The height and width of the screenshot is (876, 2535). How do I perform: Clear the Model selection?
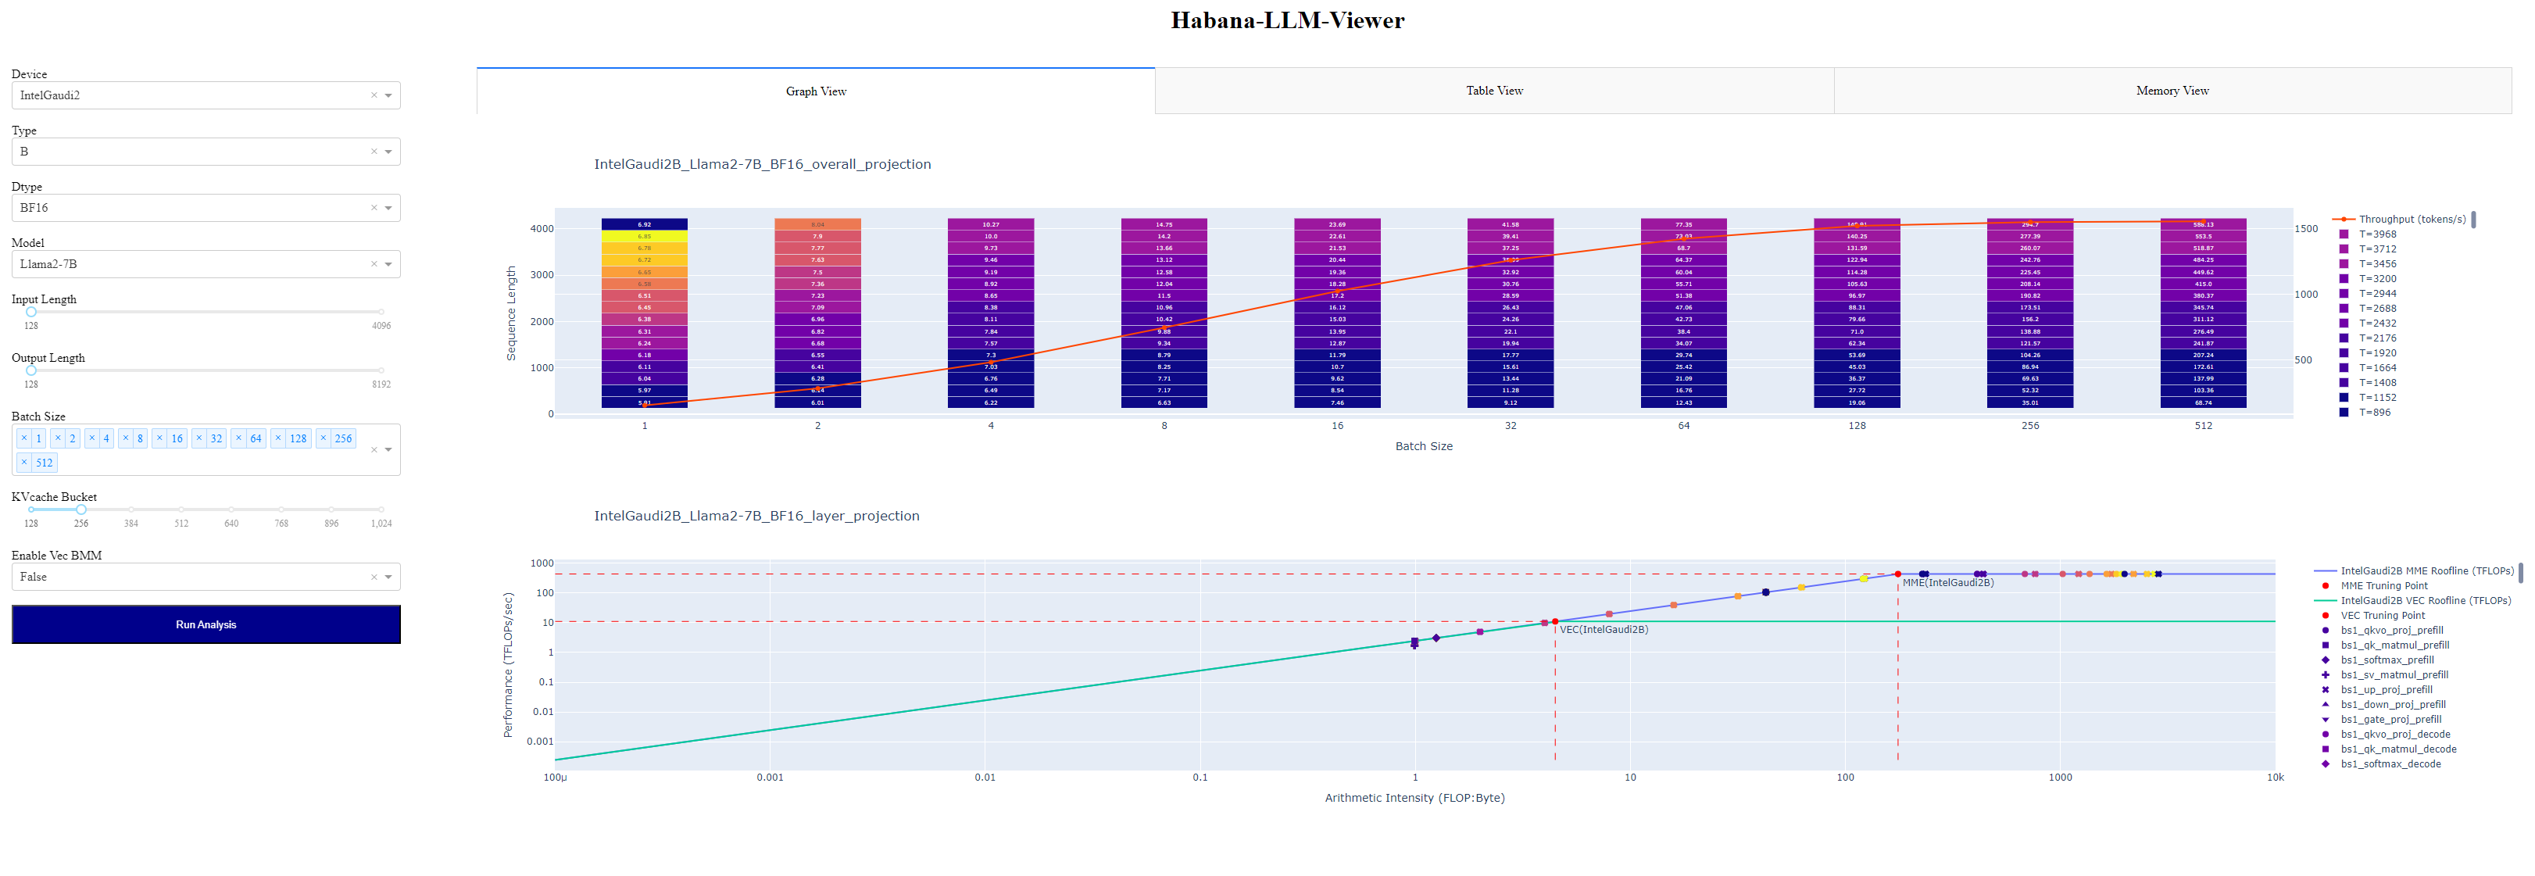coord(374,264)
